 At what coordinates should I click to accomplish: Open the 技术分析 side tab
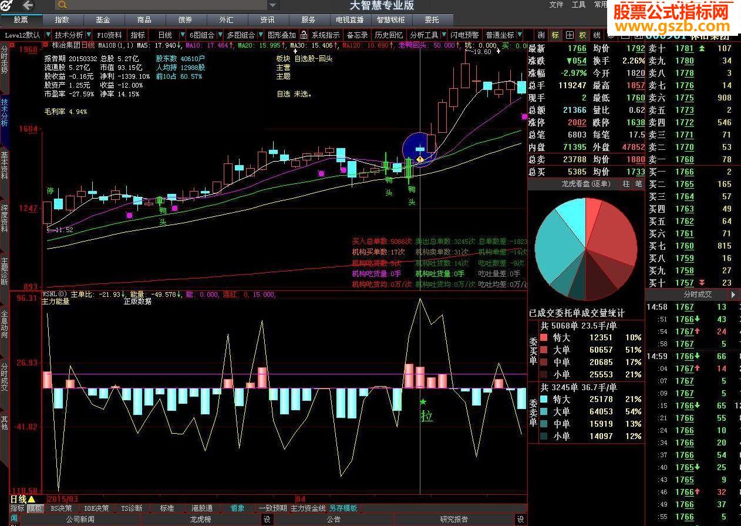coord(5,112)
